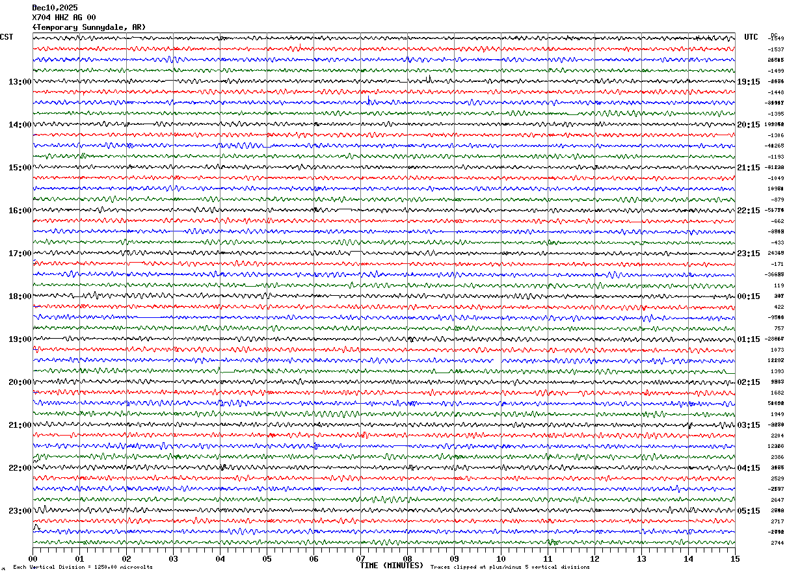Click the DC offset value -1499
Viewport: 787px width, 576px height.
point(775,71)
